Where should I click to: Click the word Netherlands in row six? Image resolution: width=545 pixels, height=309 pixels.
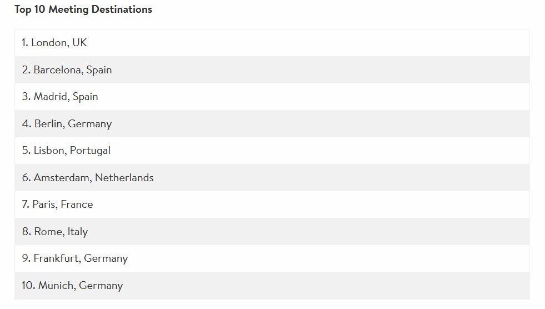[124, 178]
